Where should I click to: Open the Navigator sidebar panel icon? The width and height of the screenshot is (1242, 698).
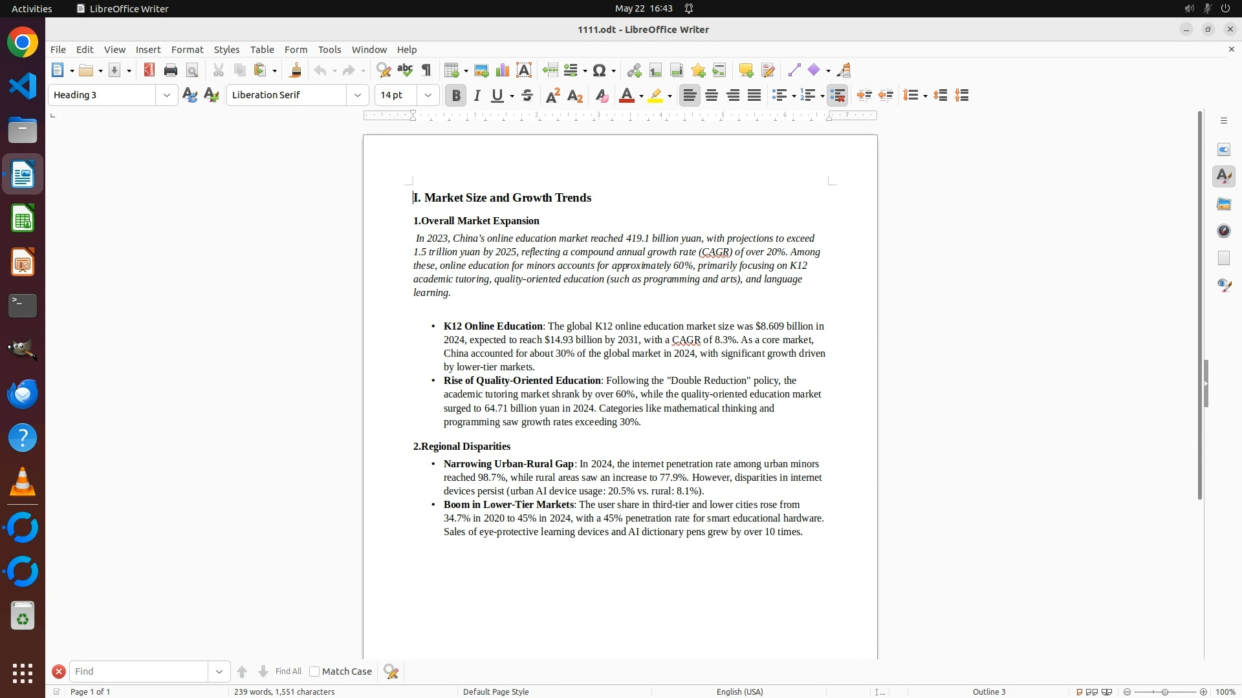click(1223, 231)
